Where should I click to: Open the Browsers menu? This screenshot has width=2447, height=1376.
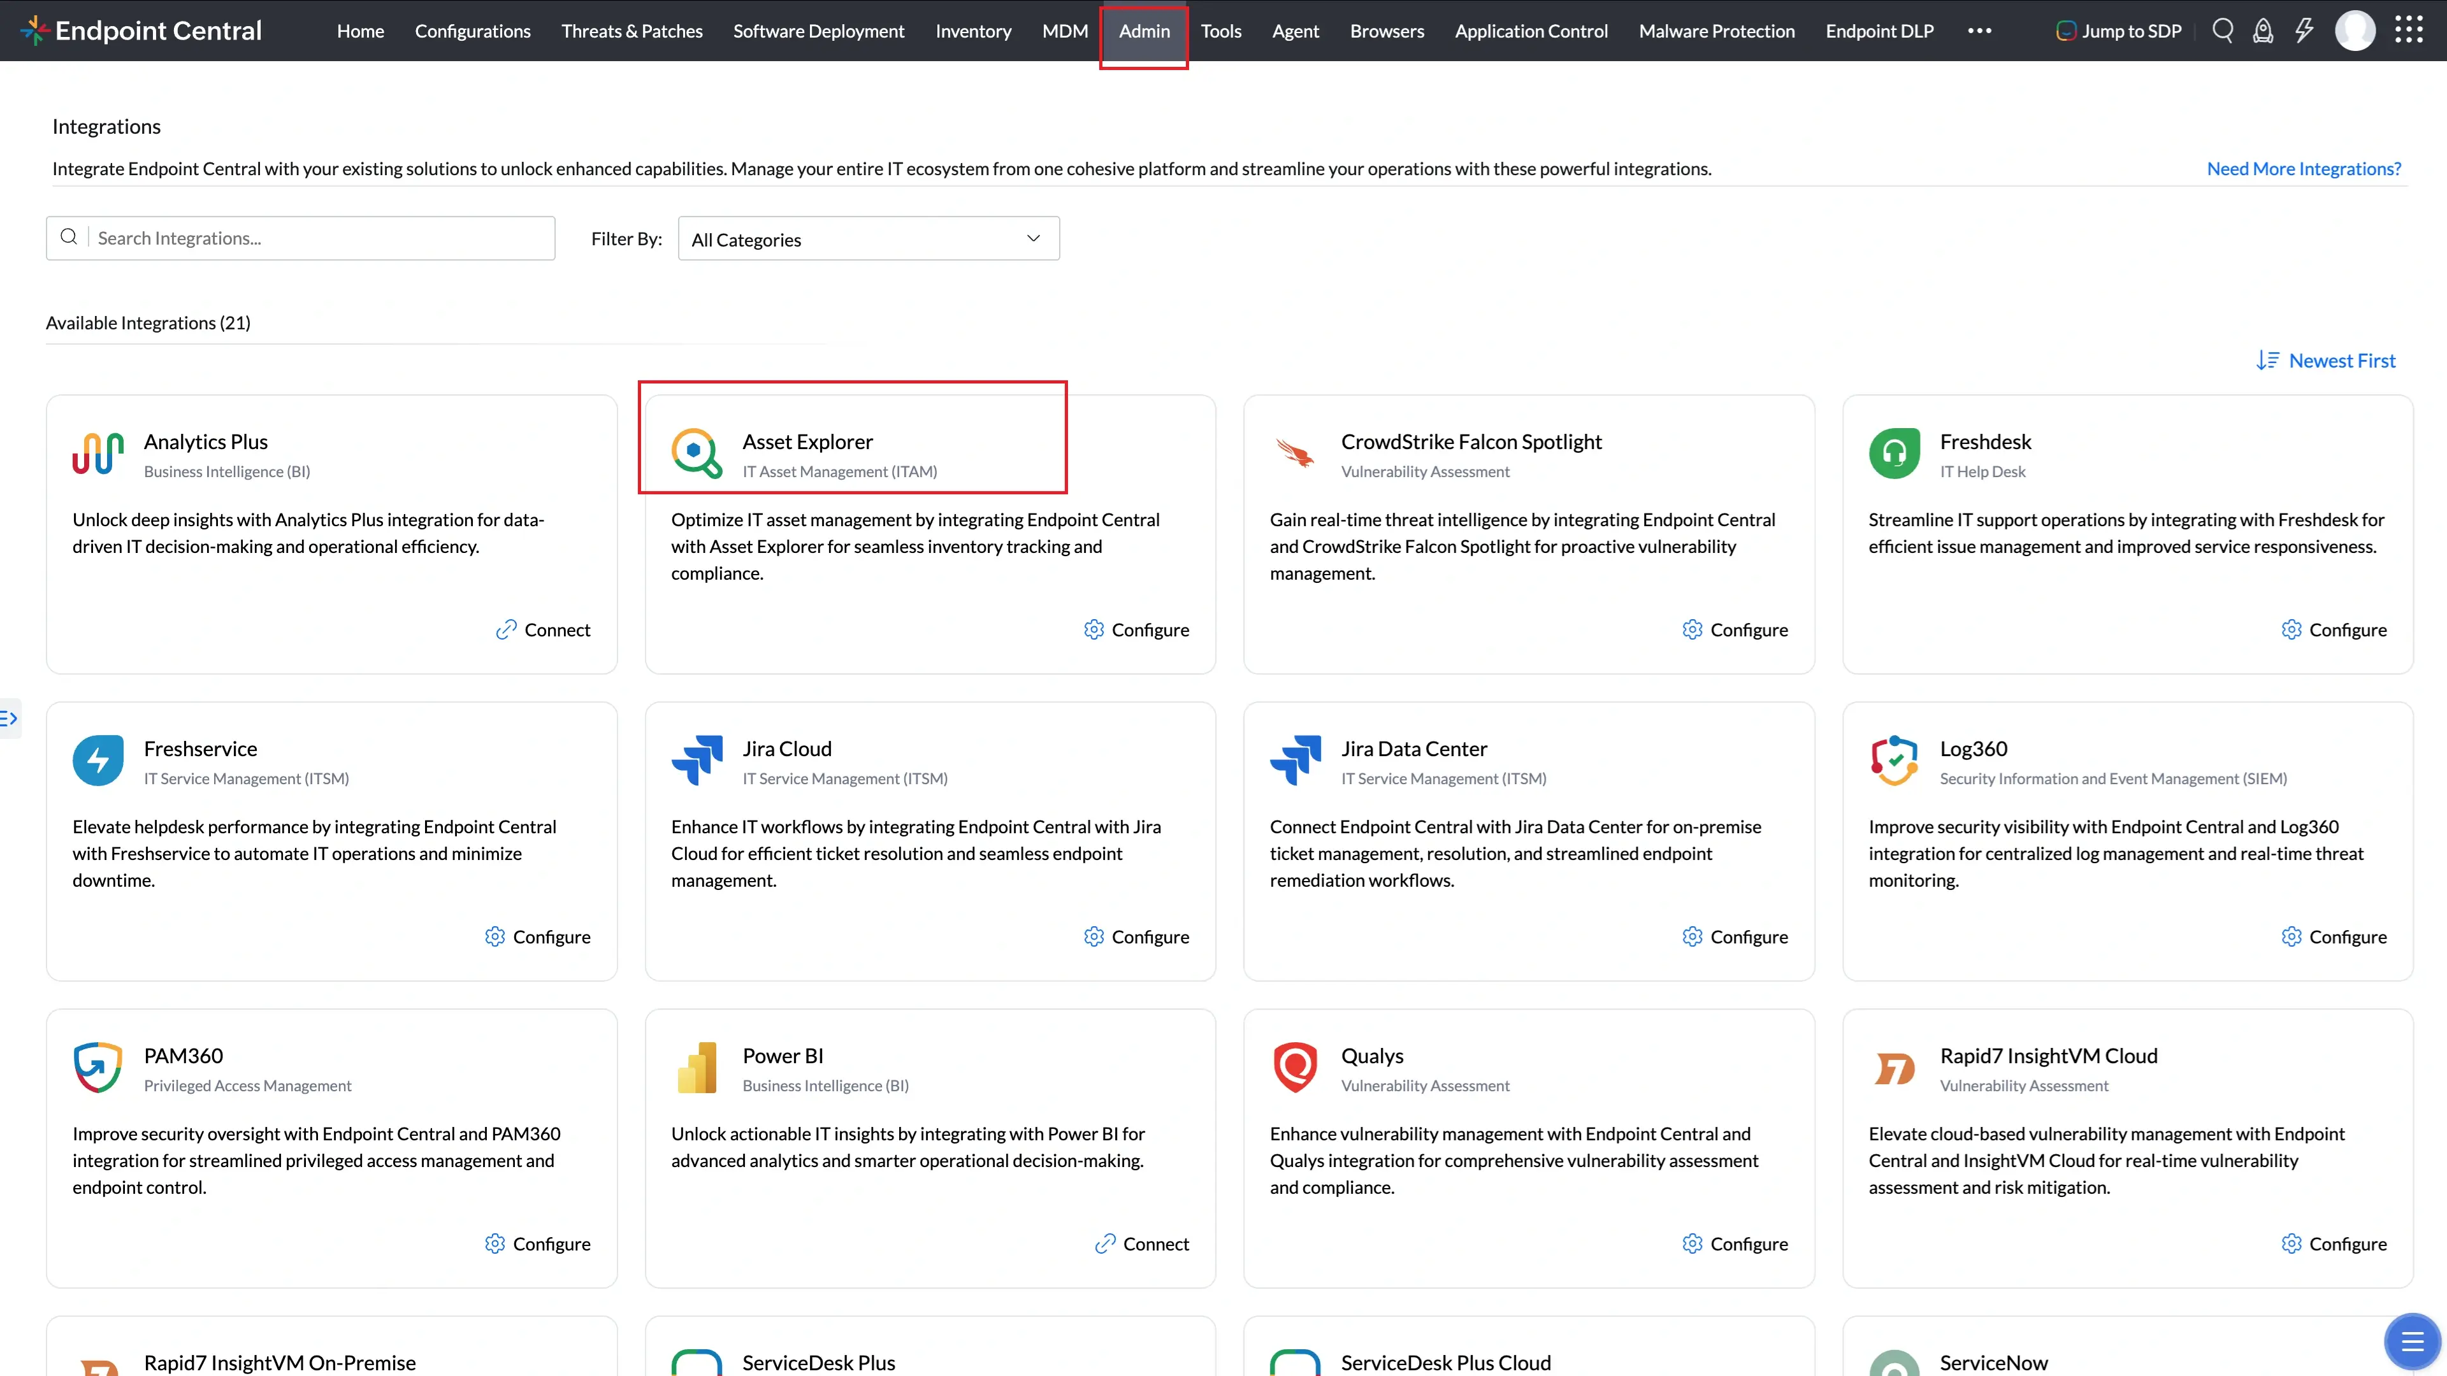point(1387,31)
